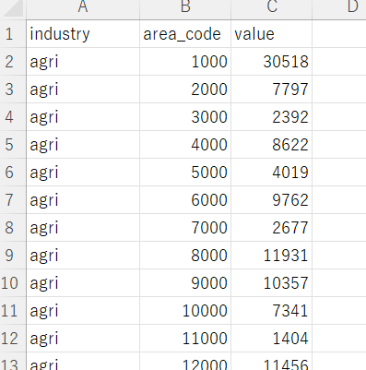
Task: Select row 6 header
Action: [13, 173]
